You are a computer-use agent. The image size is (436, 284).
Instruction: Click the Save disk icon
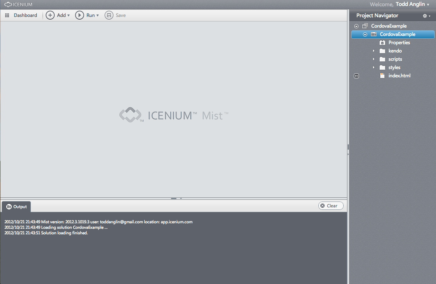[109, 15]
